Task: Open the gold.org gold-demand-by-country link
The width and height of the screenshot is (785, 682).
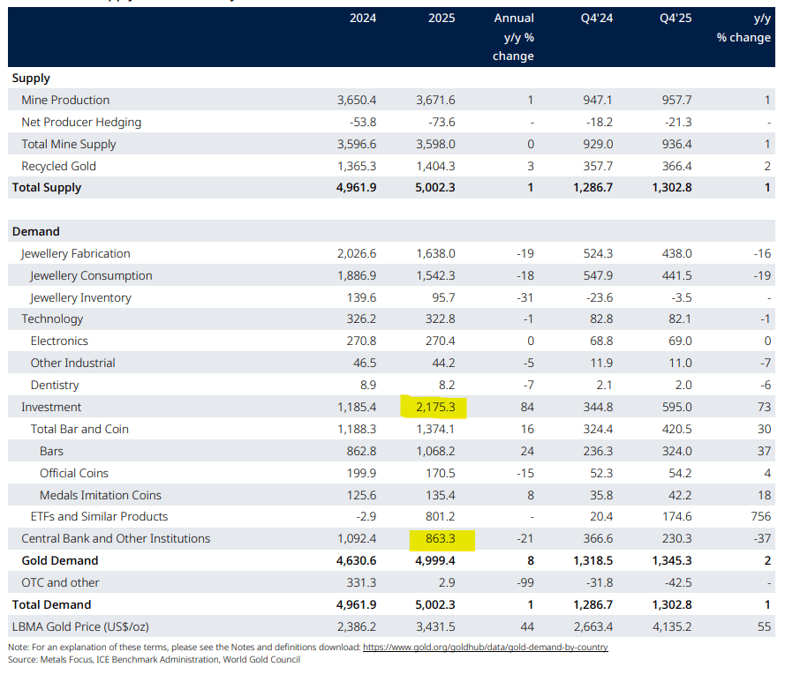Action: pos(485,647)
